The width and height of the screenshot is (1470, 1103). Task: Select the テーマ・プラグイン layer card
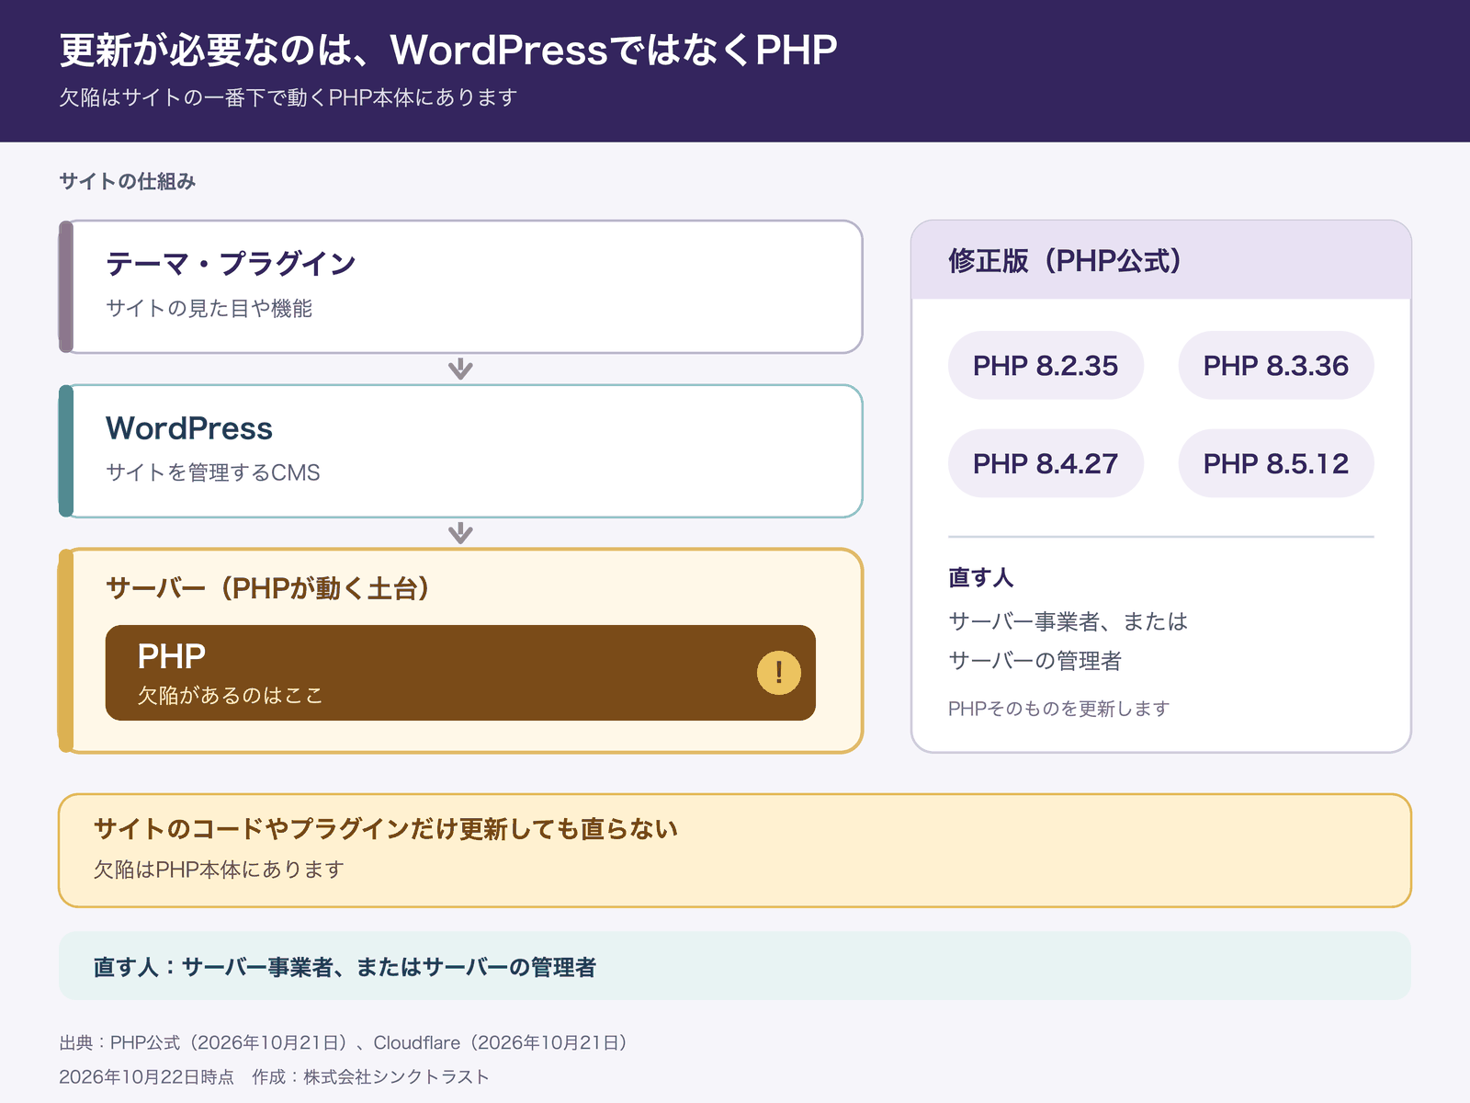pyautogui.click(x=460, y=287)
